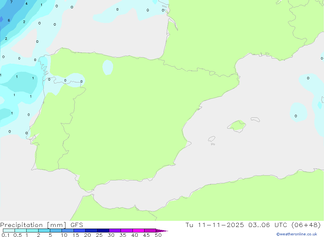Click the date "Tu 11-11-2025"

click(214, 225)
